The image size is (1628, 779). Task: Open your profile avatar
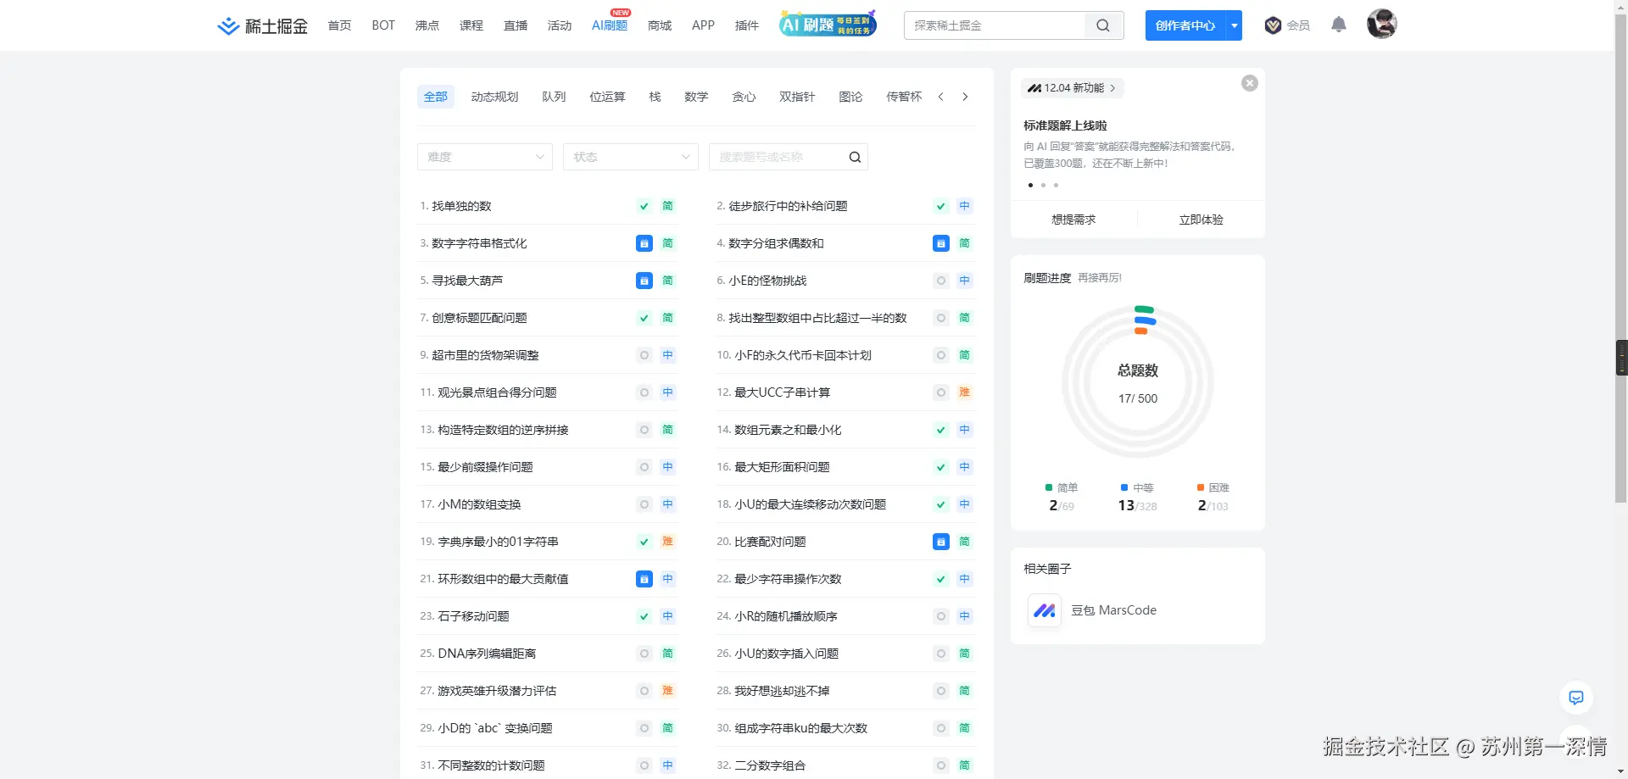[1381, 24]
